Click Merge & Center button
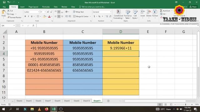 pyautogui.click(x=81, y=16)
